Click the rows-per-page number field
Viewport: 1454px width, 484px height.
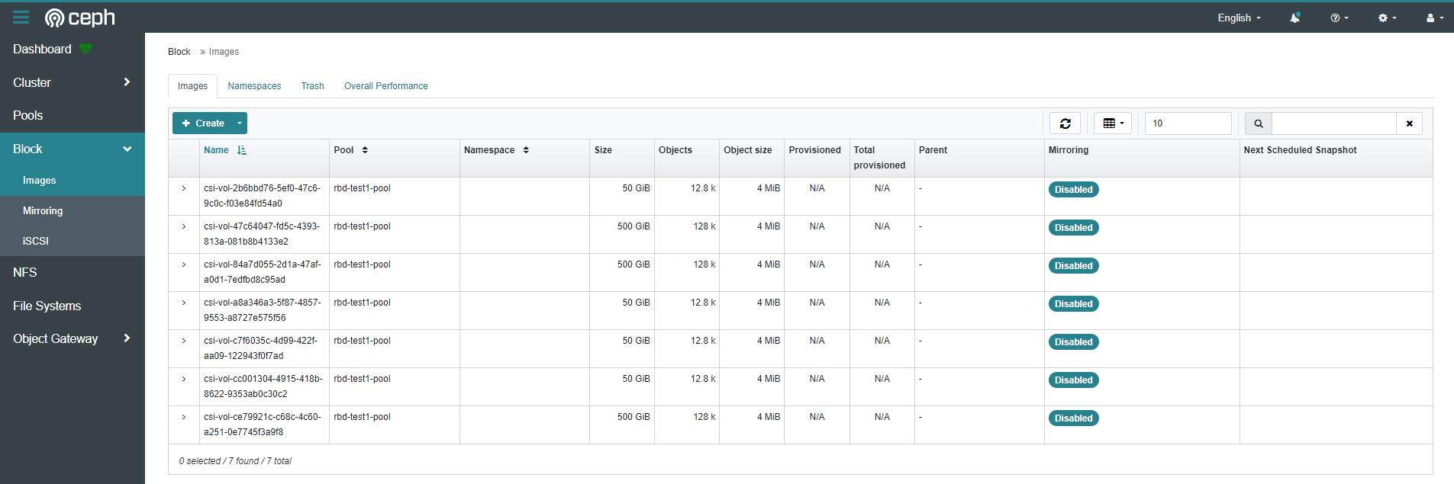point(1188,123)
